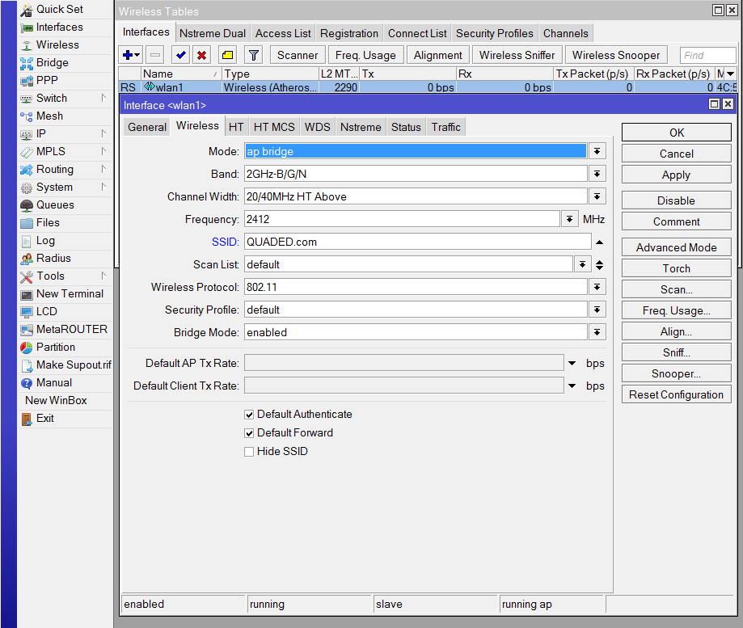
Task: Switch to the General tab
Action: (x=147, y=127)
